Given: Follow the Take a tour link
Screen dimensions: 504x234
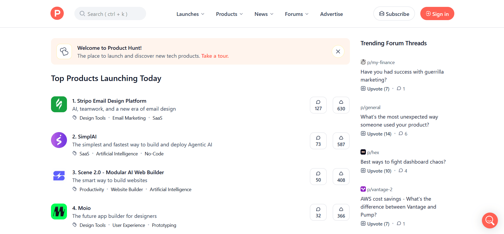Looking at the screenshot, I should (215, 56).
